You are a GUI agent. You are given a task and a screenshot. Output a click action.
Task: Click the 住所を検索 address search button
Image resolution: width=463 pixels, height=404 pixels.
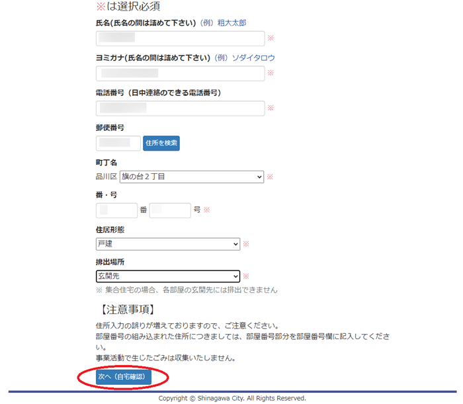(161, 143)
